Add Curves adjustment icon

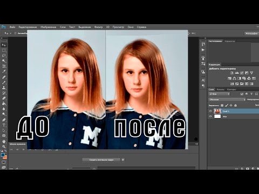[x=242, y=73]
